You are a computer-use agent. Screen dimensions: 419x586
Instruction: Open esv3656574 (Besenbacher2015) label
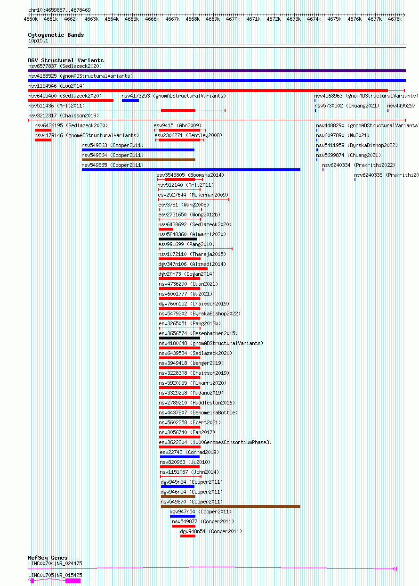point(198,333)
